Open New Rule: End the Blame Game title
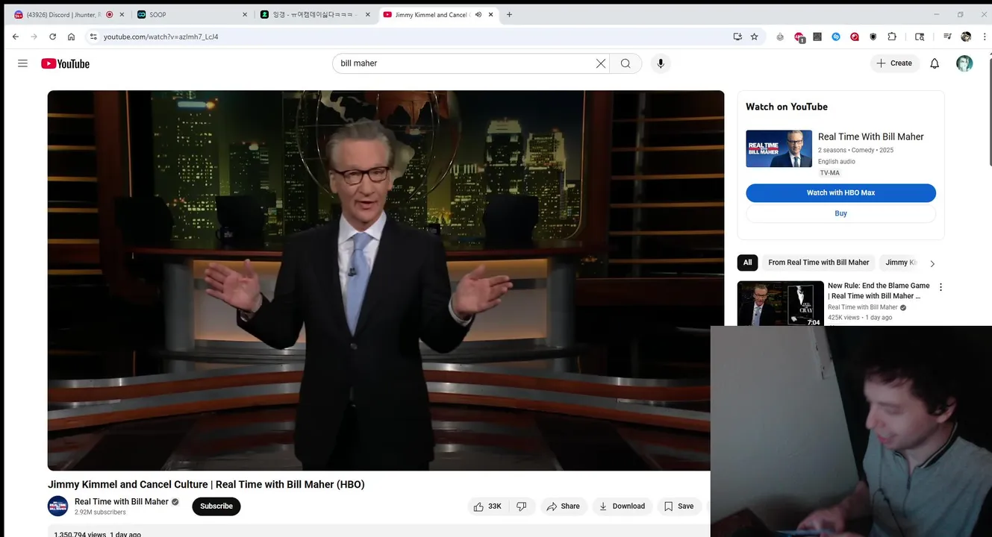 879,291
